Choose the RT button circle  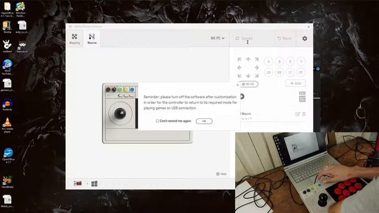[x=301, y=72]
